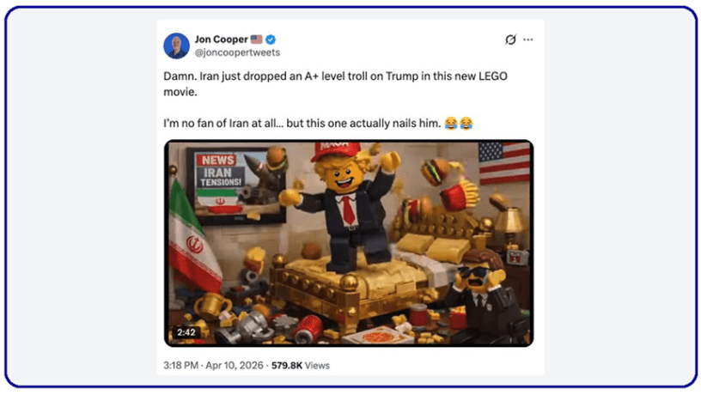Open the three-dot more options menu
701x395 pixels.
click(528, 39)
